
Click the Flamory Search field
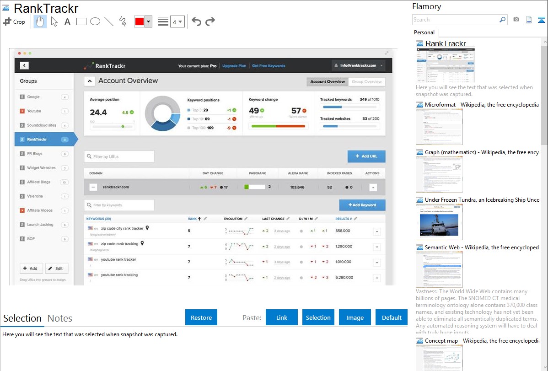point(456,20)
